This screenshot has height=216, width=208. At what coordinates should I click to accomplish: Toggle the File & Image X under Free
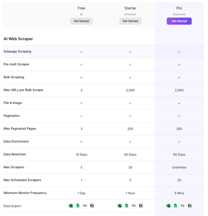(81, 103)
